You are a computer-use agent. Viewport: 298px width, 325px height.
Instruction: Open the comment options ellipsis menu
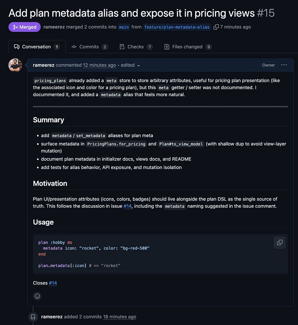(284, 65)
